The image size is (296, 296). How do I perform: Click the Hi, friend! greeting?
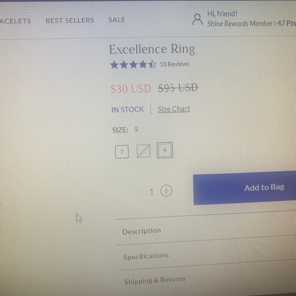[x=222, y=14]
